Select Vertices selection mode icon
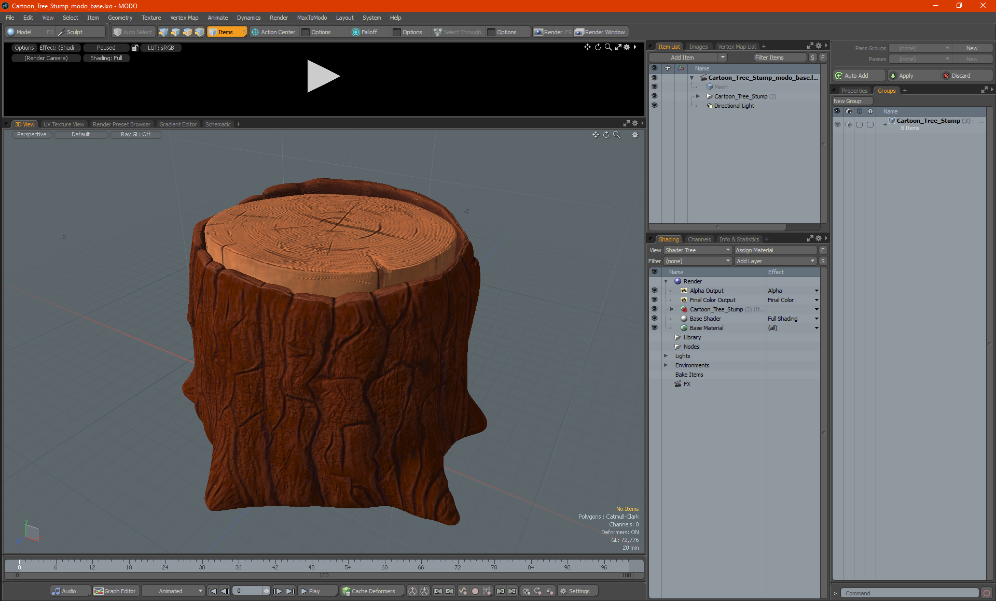Image resolution: width=996 pixels, height=601 pixels. [163, 32]
